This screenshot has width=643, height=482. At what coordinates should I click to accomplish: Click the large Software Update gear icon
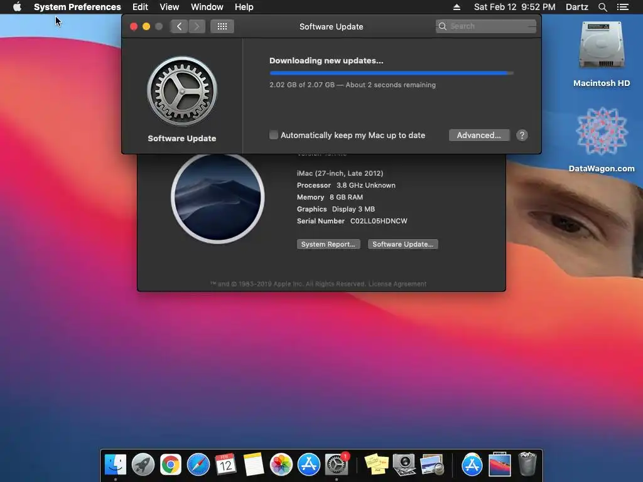click(182, 91)
